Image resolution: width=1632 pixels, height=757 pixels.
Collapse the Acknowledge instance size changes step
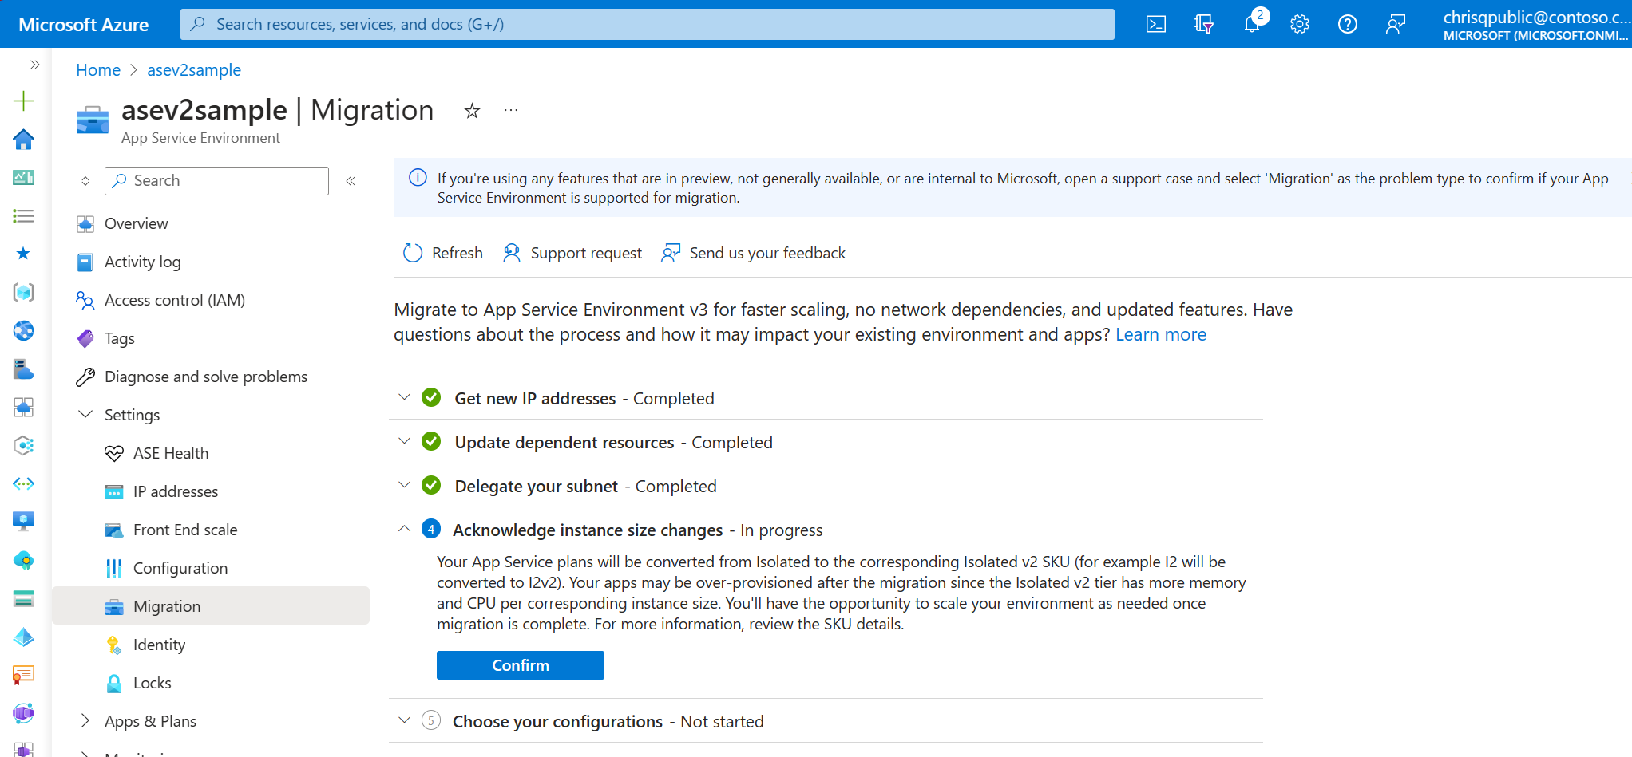click(405, 529)
